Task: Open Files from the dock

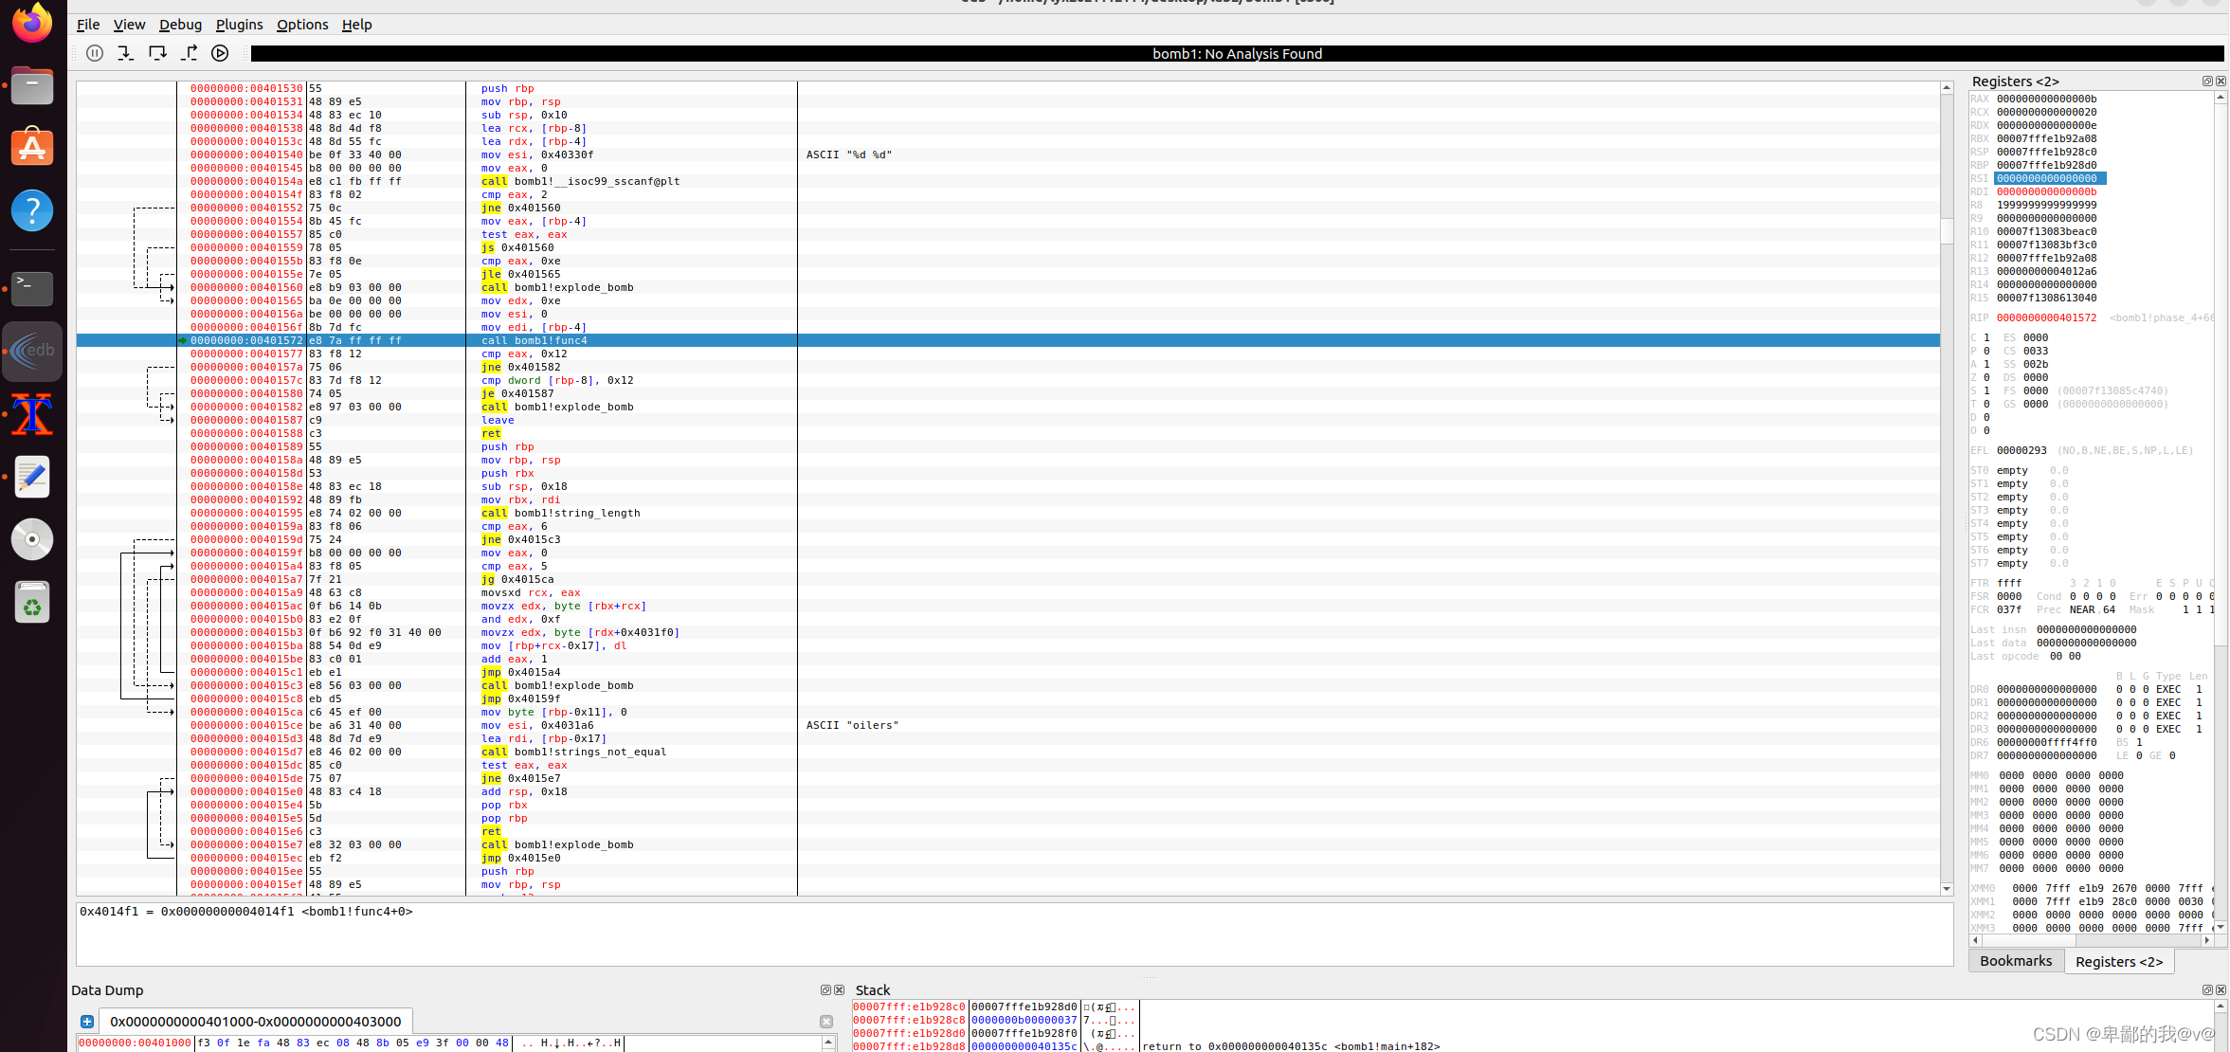Action: click(x=32, y=86)
